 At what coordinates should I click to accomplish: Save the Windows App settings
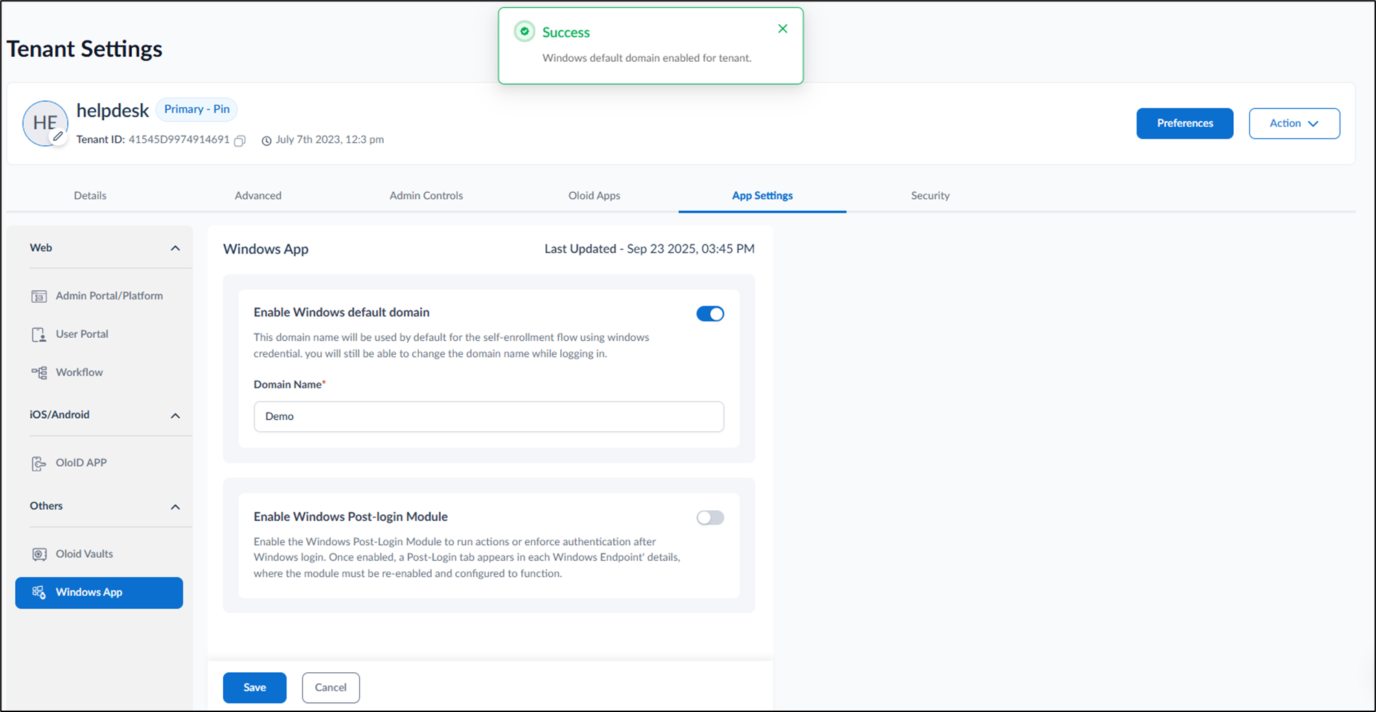[x=255, y=687]
